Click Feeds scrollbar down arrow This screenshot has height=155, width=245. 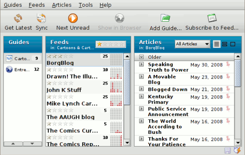(127, 143)
